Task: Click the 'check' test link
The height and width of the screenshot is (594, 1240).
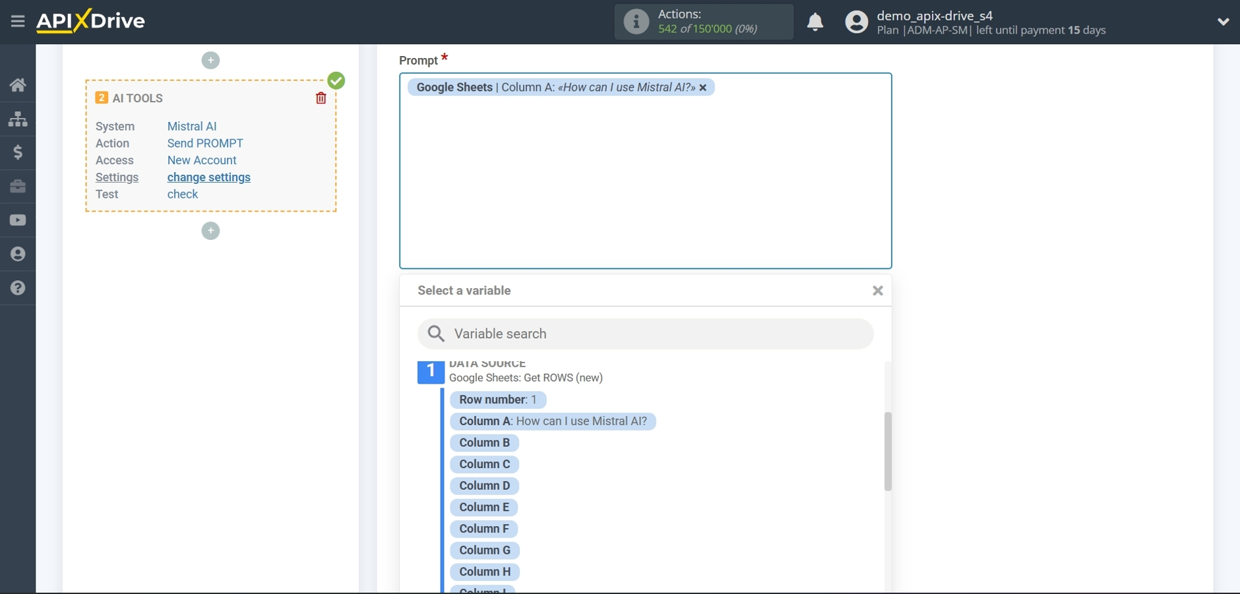Action: pyautogui.click(x=183, y=194)
